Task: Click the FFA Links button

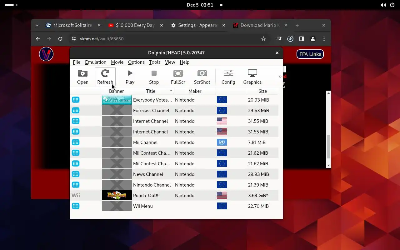Action: (310, 54)
